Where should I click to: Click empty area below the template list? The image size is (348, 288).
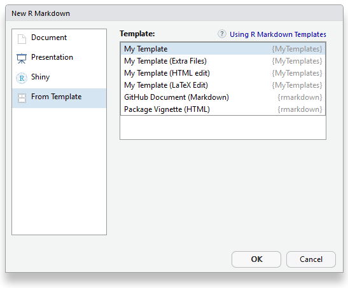tap(223, 128)
